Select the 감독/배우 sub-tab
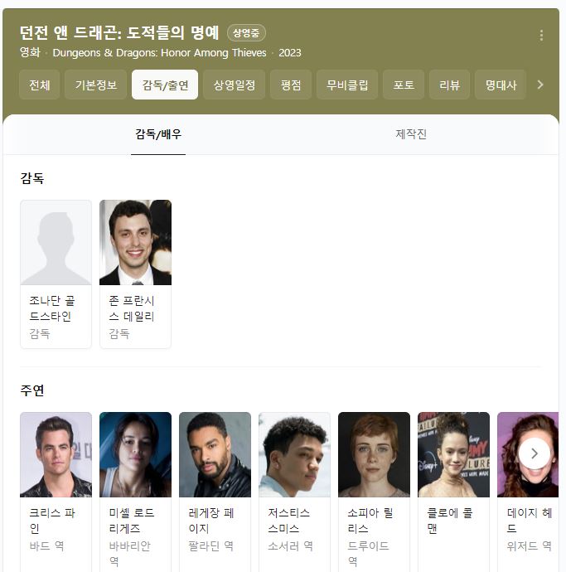566x572 pixels. click(x=158, y=134)
